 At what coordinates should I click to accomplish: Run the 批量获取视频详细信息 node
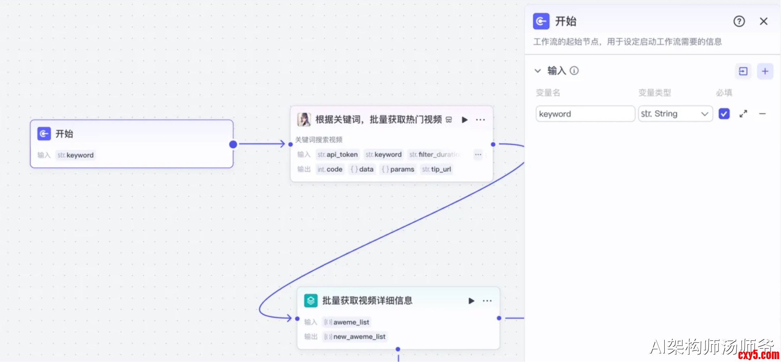coord(471,301)
